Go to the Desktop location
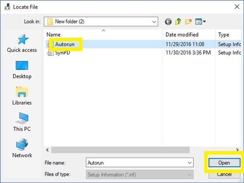The image size is (244, 183). [x=22, y=70]
